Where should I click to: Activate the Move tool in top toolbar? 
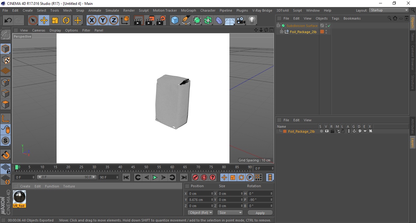(44, 21)
